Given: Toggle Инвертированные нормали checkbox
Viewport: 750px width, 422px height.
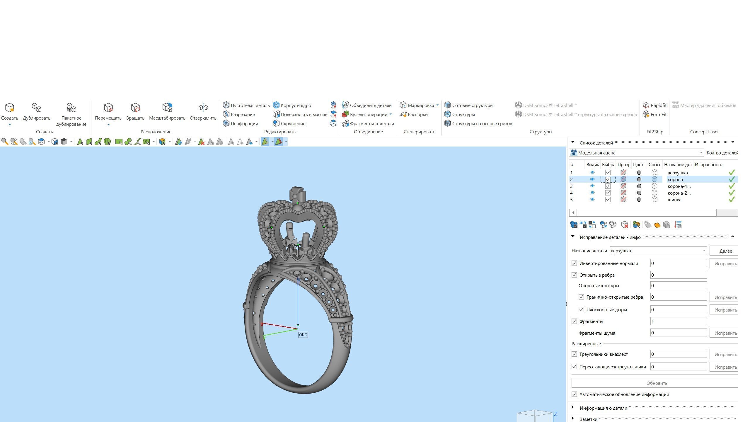Looking at the screenshot, I should point(574,263).
